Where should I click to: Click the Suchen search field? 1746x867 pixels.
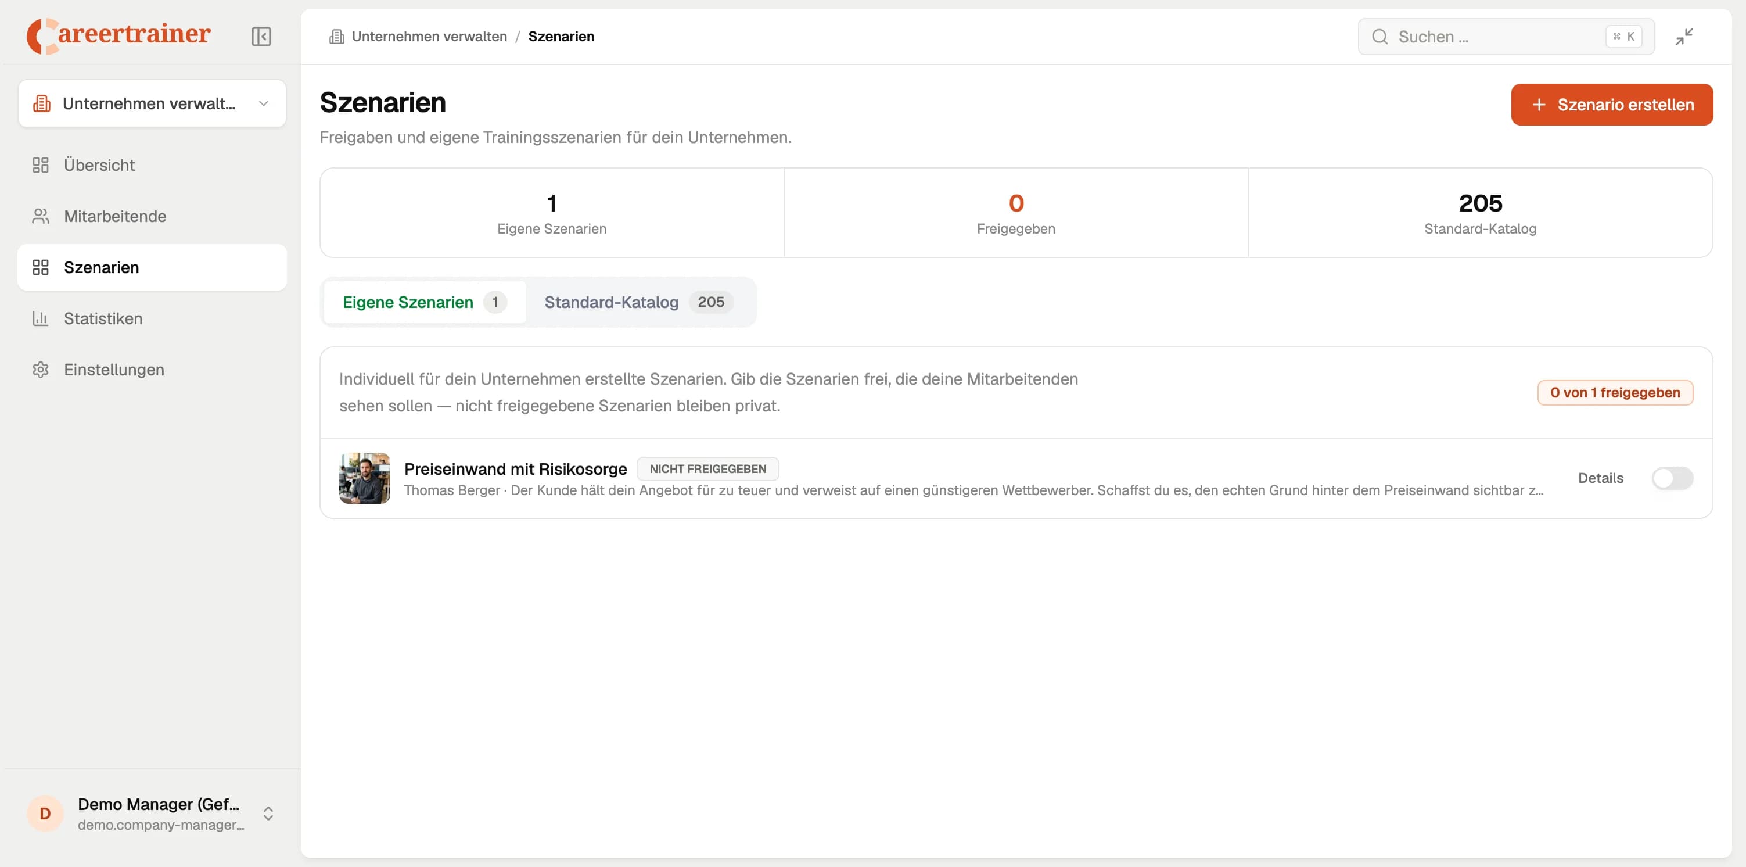[1506, 37]
